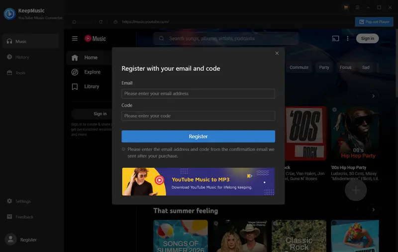Viewport: 398px width, 252px height.
Task: Reload the page with refresh icon
Action: point(101,22)
